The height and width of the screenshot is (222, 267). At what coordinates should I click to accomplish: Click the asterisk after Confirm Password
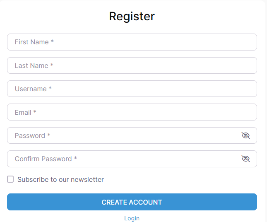pyautogui.click(x=75, y=158)
